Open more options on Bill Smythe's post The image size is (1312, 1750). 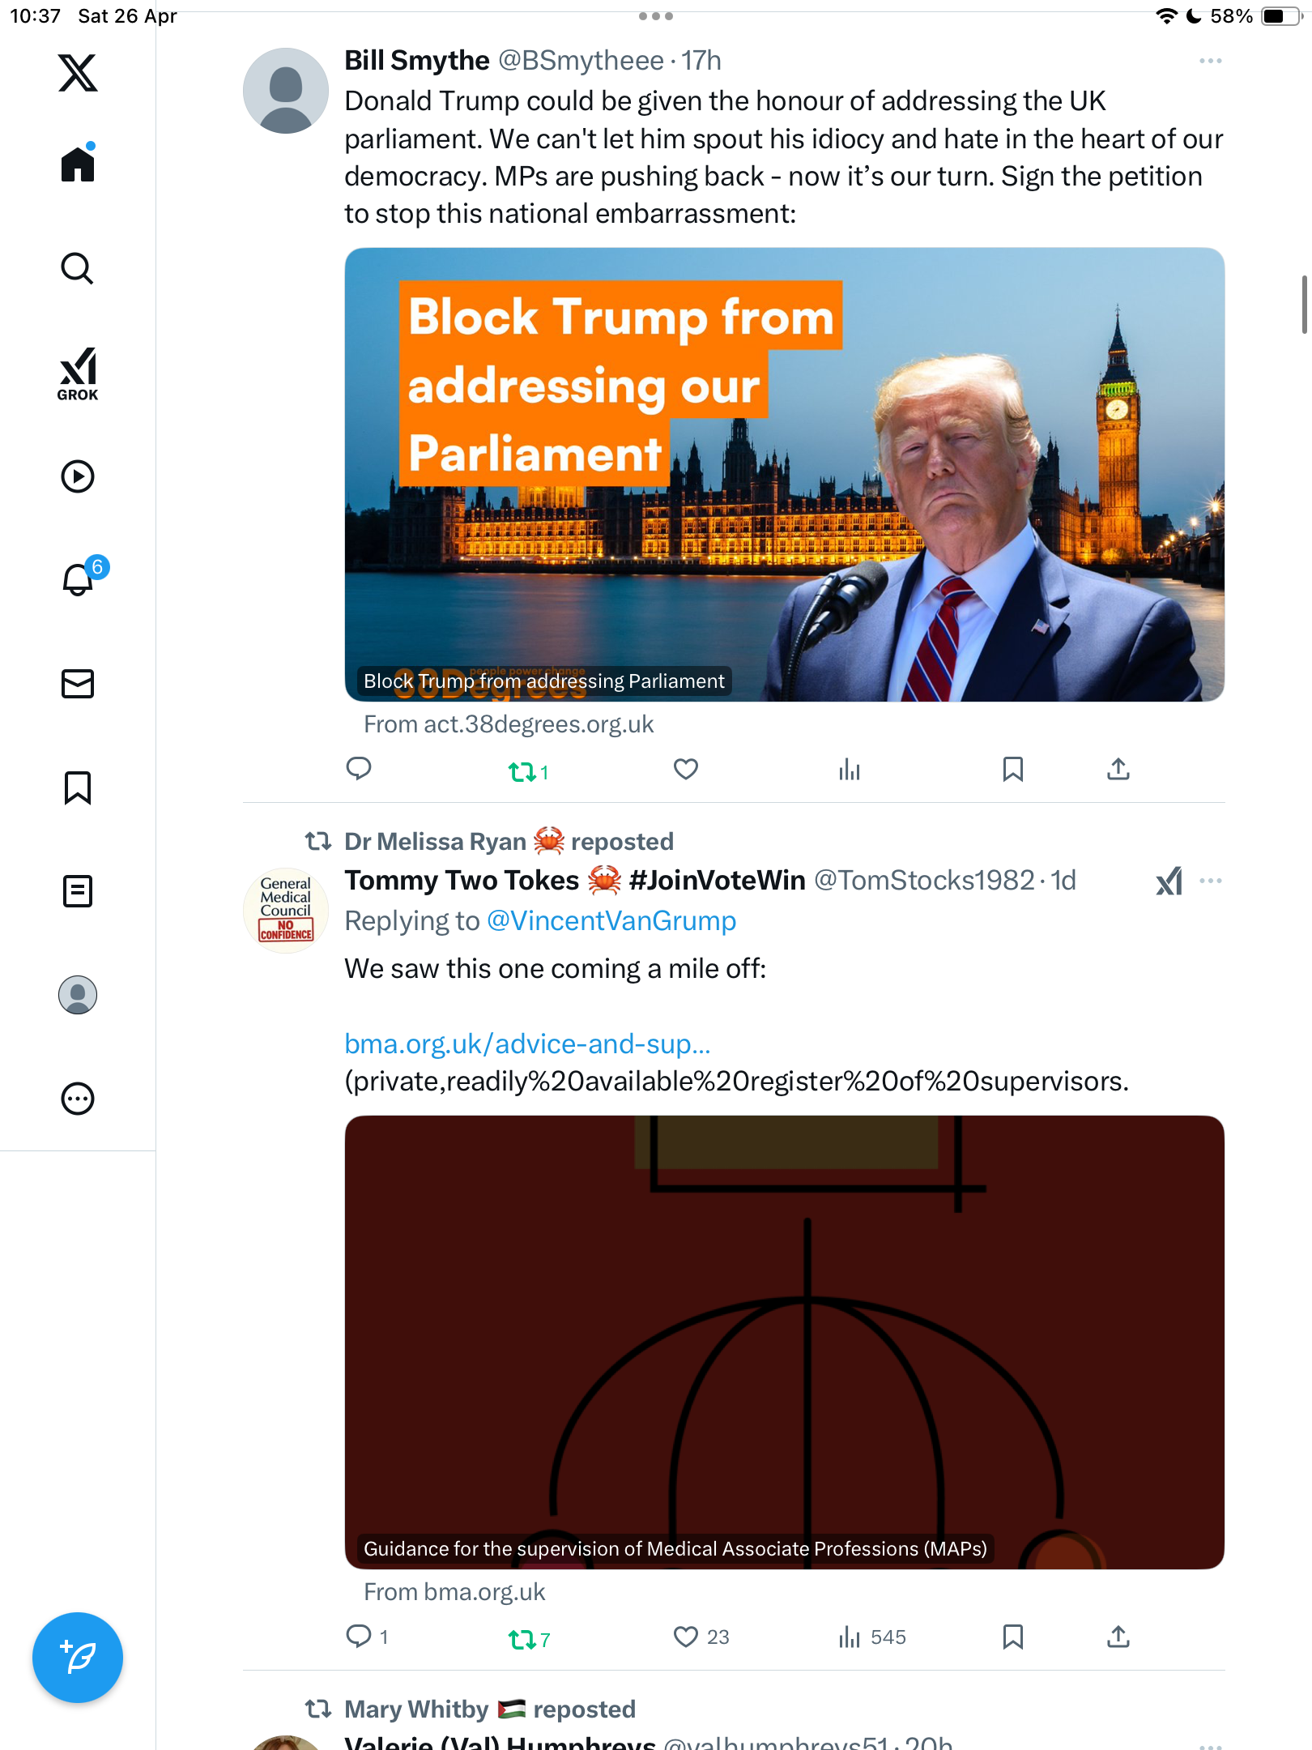pos(1210,61)
